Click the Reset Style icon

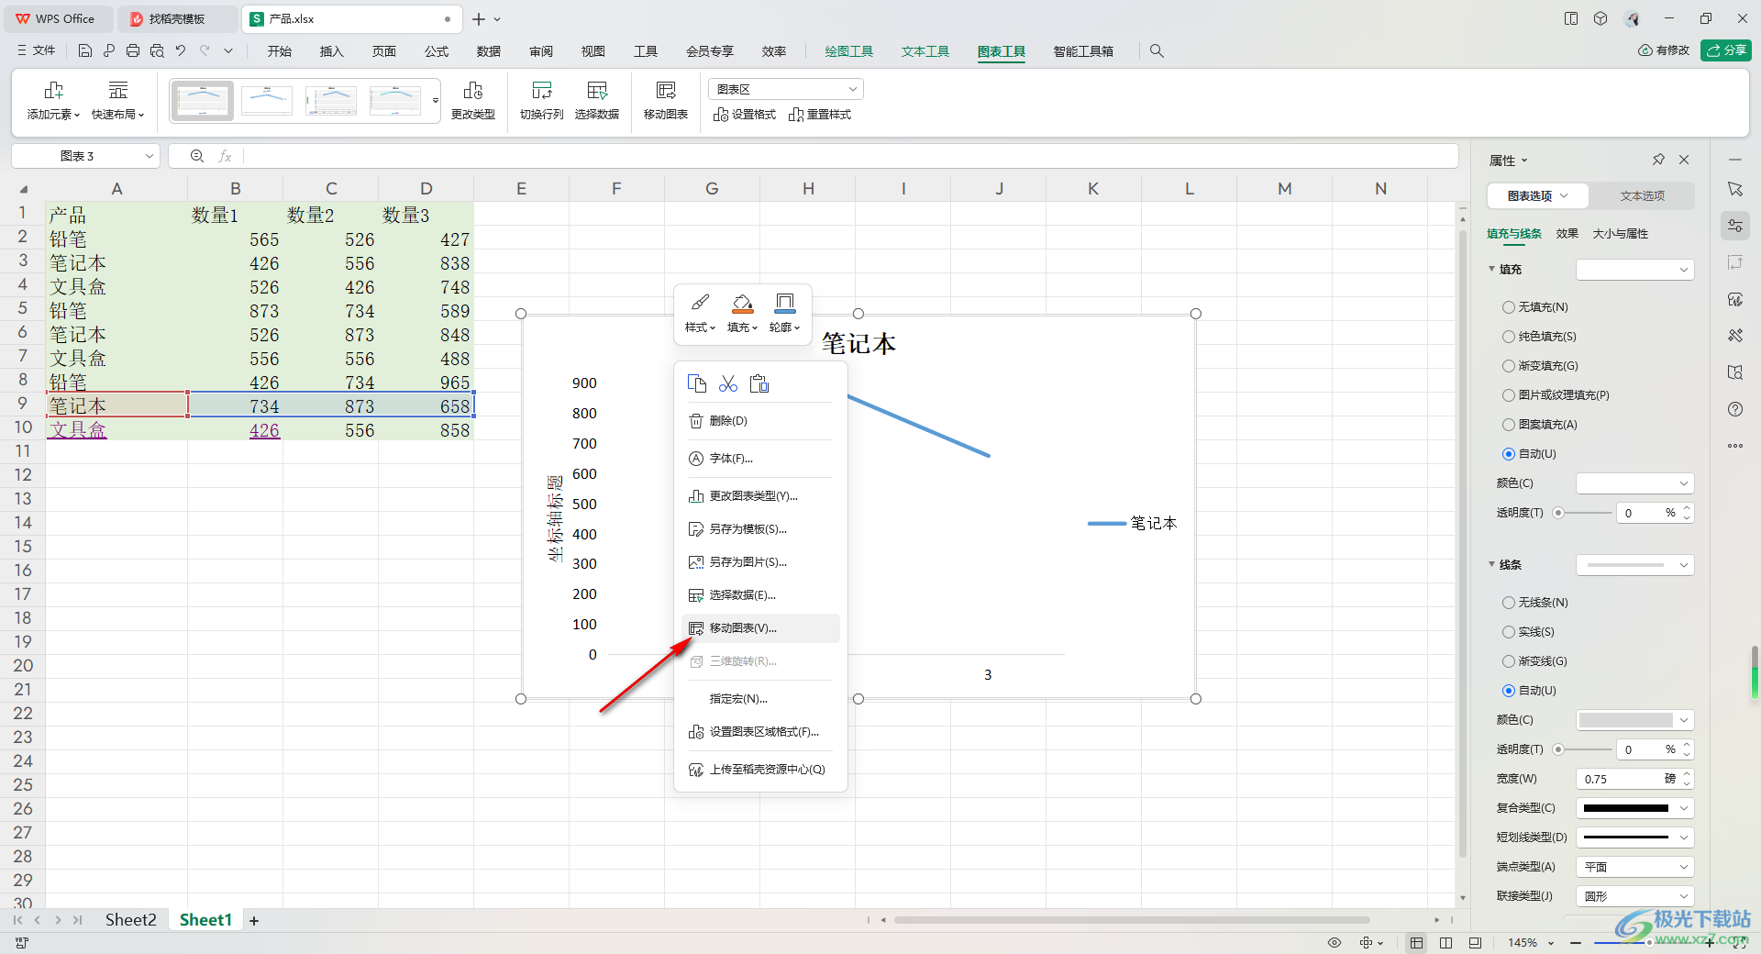click(796, 115)
